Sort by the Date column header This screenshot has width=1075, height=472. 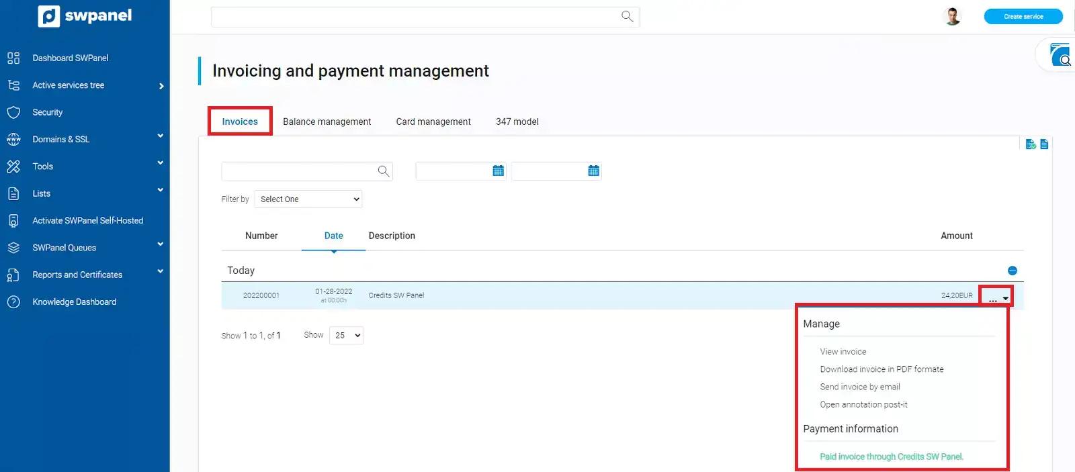pyautogui.click(x=334, y=236)
